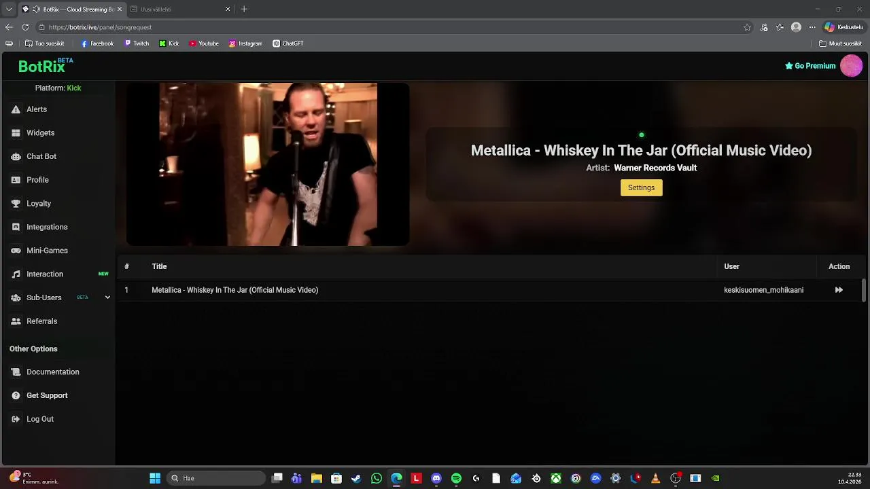Reload the page
The image size is (870, 489).
(x=25, y=27)
